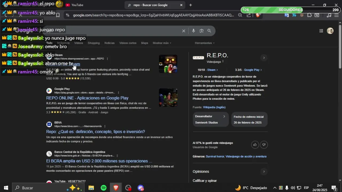Bookmark this page

(58, 15)
